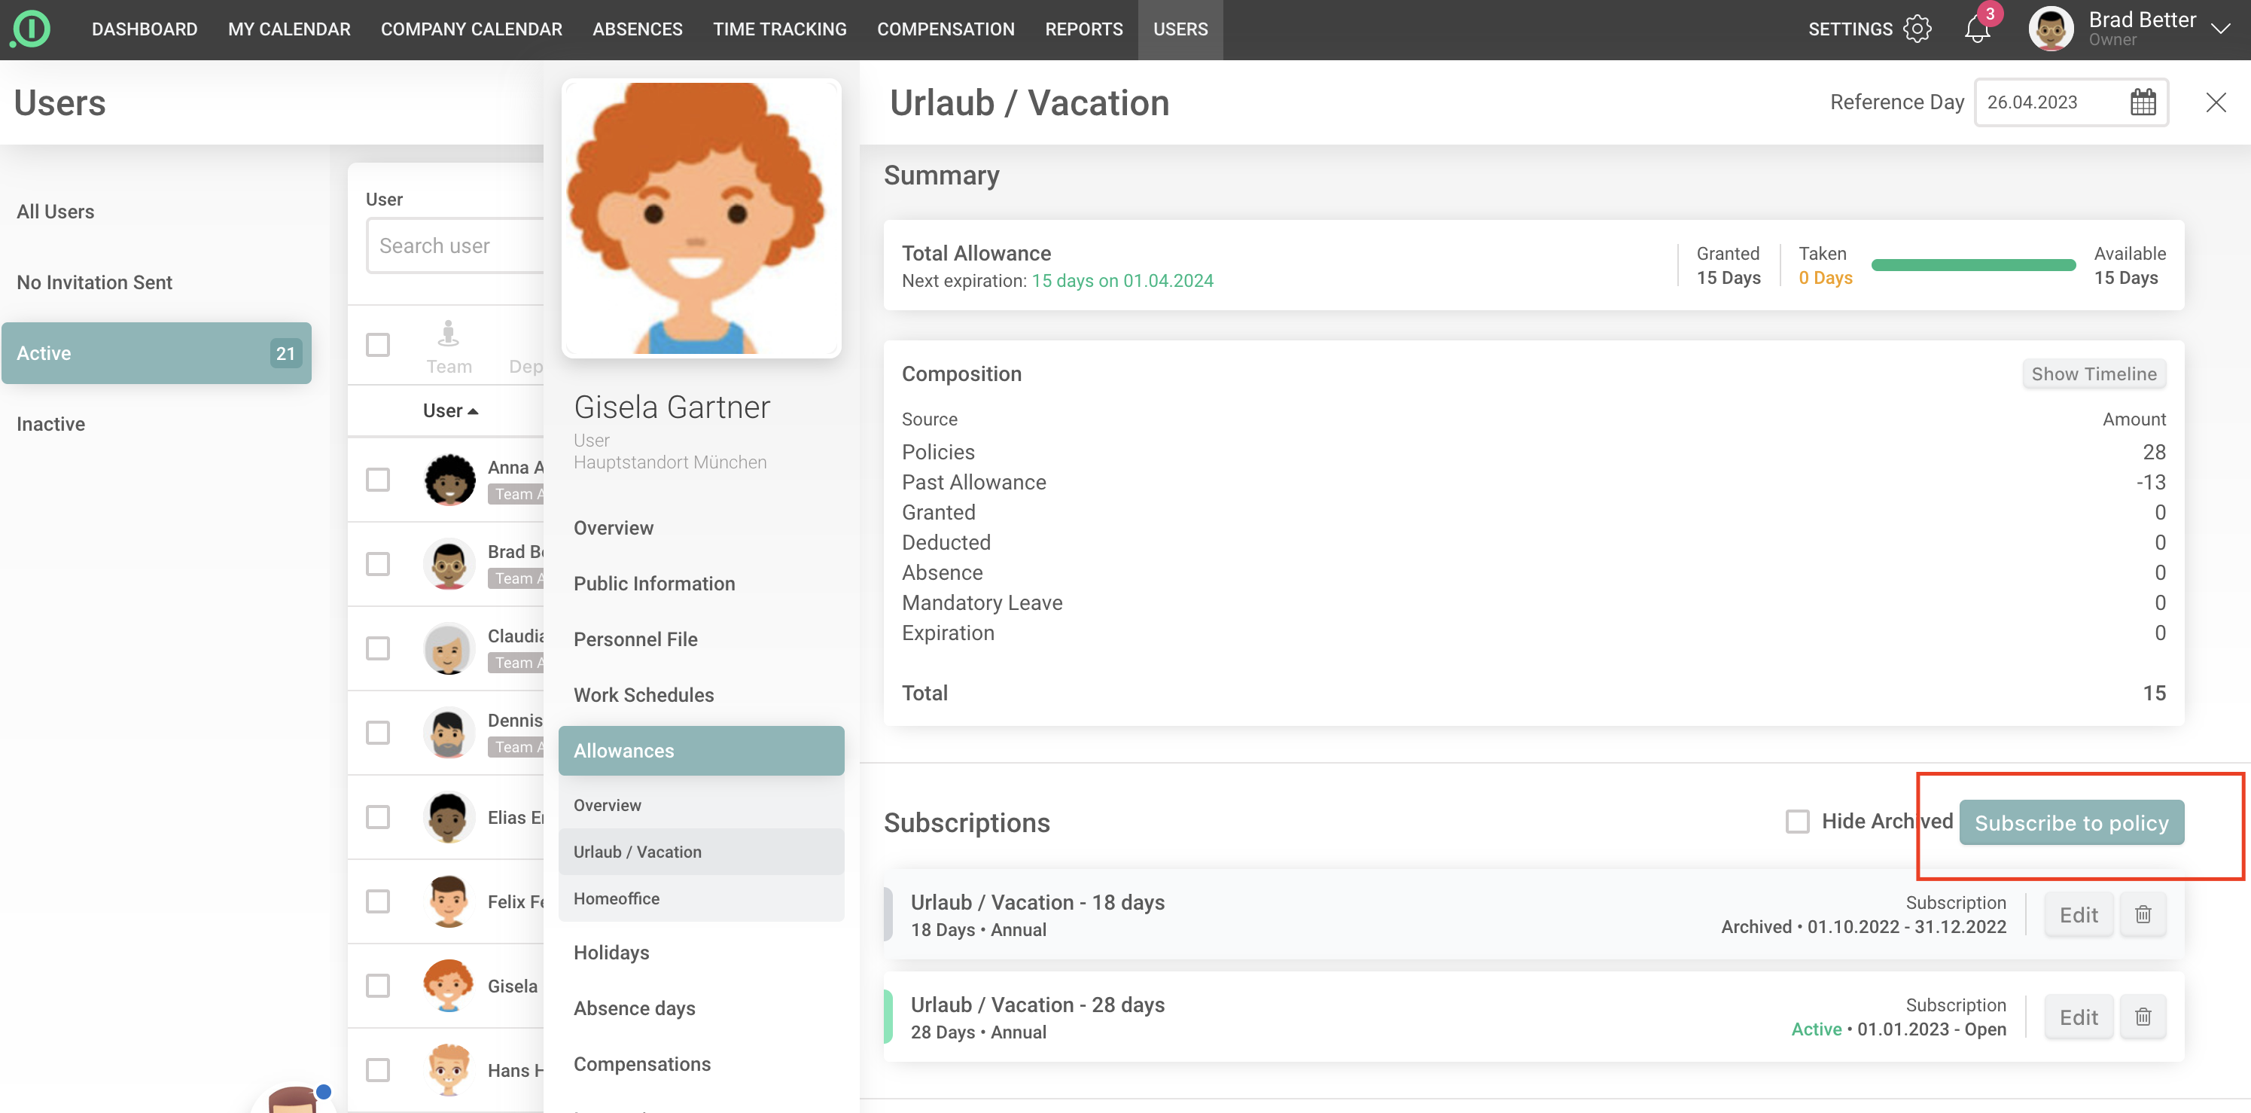Select Anna's row checkbox
The image size is (2251, 1113).
377,479
